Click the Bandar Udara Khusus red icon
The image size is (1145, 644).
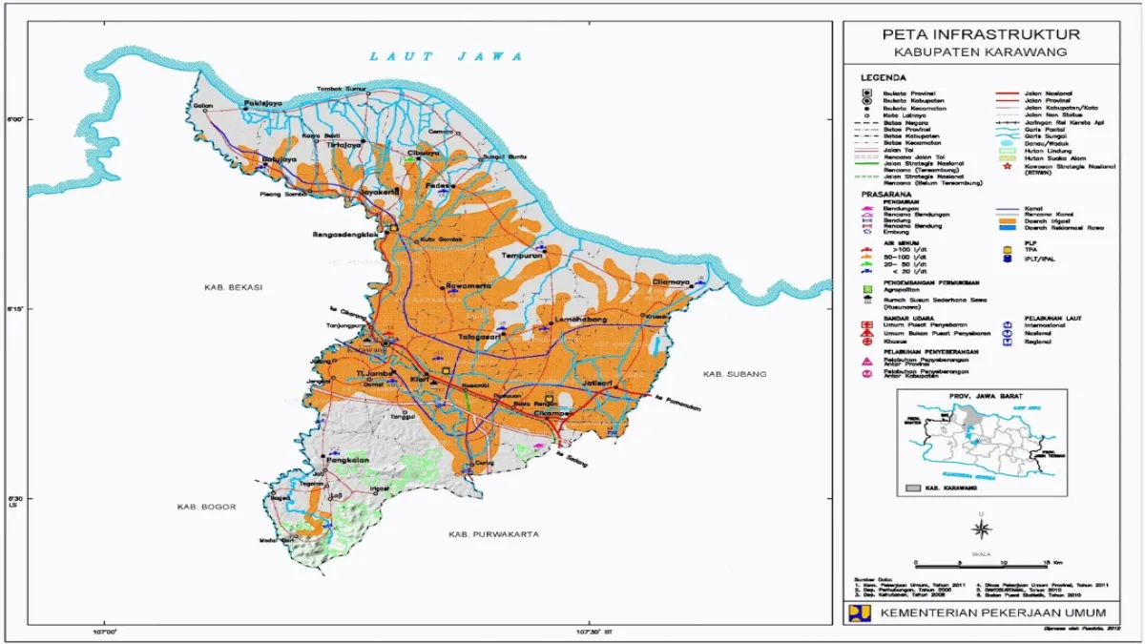867,342
